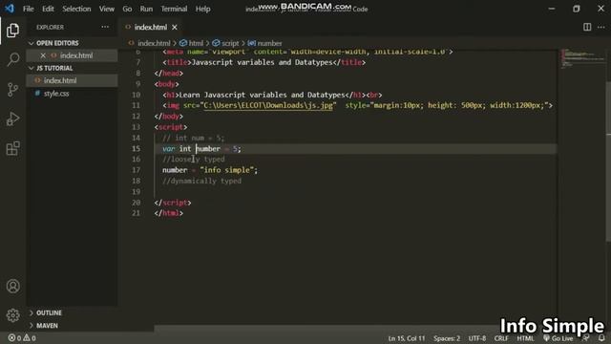Open the Accounts menu icon
This screenshot has width=611, height=344.
[x=12, y=286]
